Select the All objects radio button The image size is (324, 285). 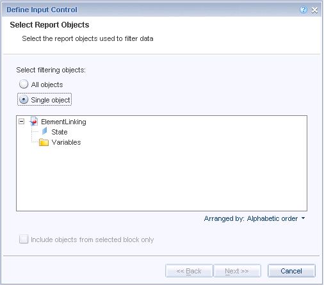[24, 84]
